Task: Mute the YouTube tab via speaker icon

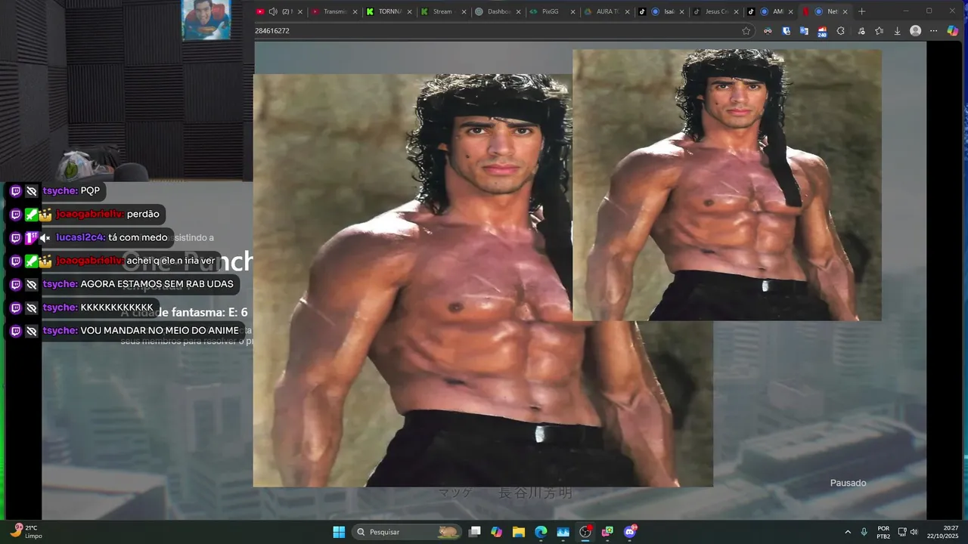Action: tap(273, 12)
